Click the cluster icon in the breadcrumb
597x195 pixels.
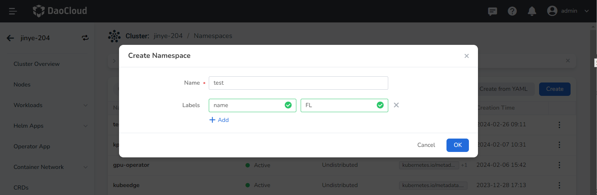(x=114, y=36)
